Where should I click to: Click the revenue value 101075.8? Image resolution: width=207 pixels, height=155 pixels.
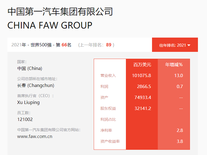(x=142, y=75)
